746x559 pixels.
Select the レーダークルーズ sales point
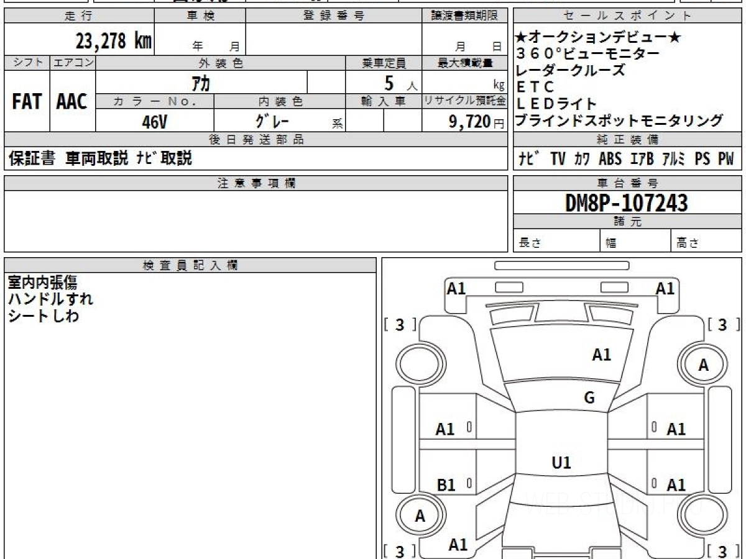point(571,70)
